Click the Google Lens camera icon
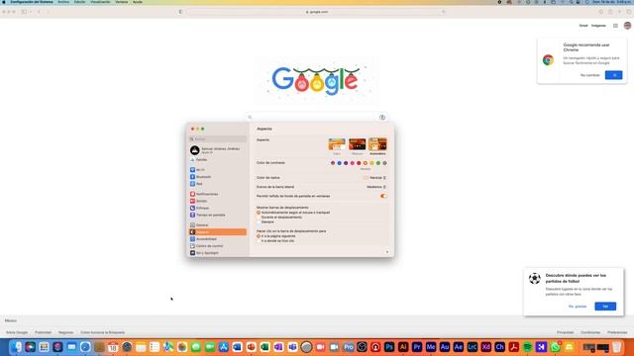634x356 pixels. click(x=382, y=117)
